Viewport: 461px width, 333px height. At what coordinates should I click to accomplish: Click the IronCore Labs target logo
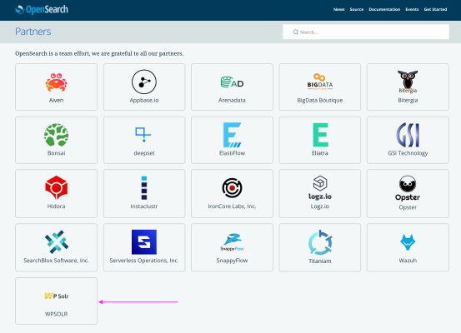click(x=232, y=187)
